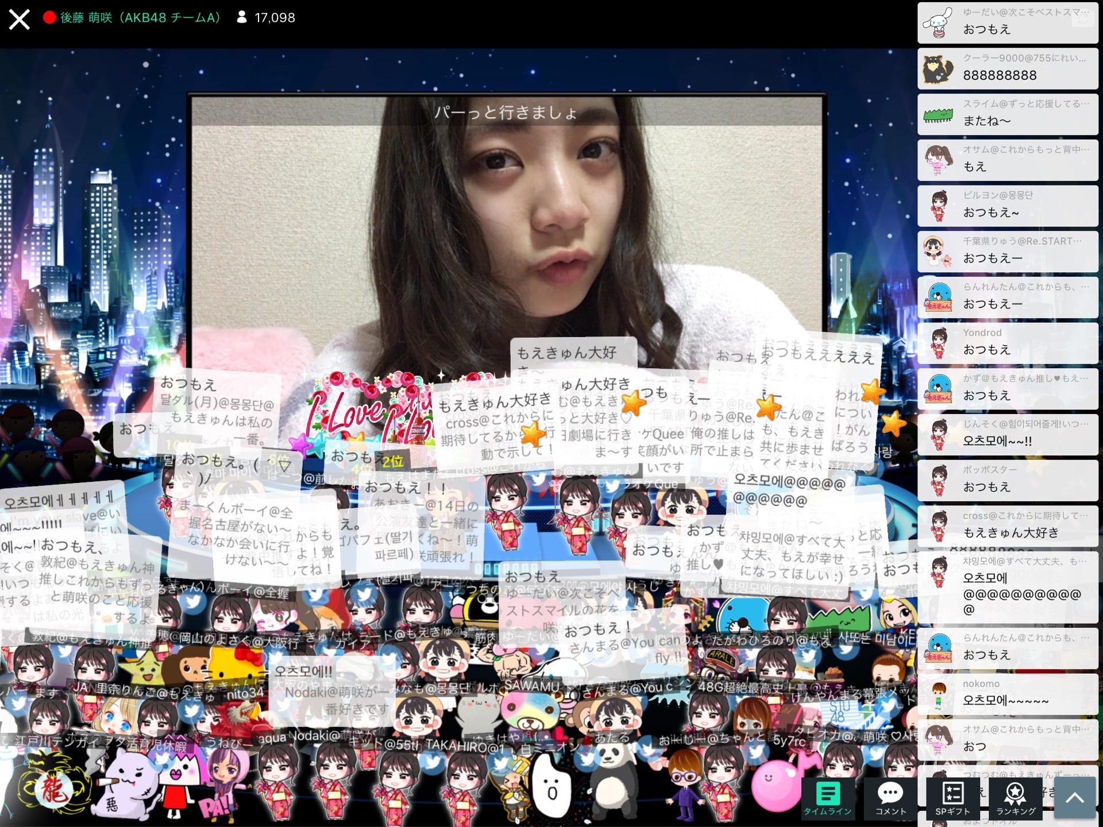Open the コメント tab

tap(890, 798)
